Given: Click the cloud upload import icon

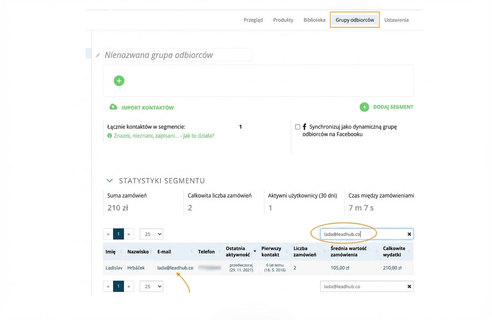Looking at the screenshot, I should 113,107.
